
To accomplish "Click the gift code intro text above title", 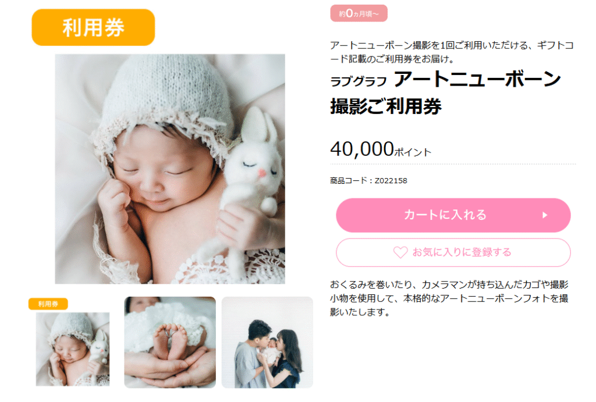I will coord(452,52).
